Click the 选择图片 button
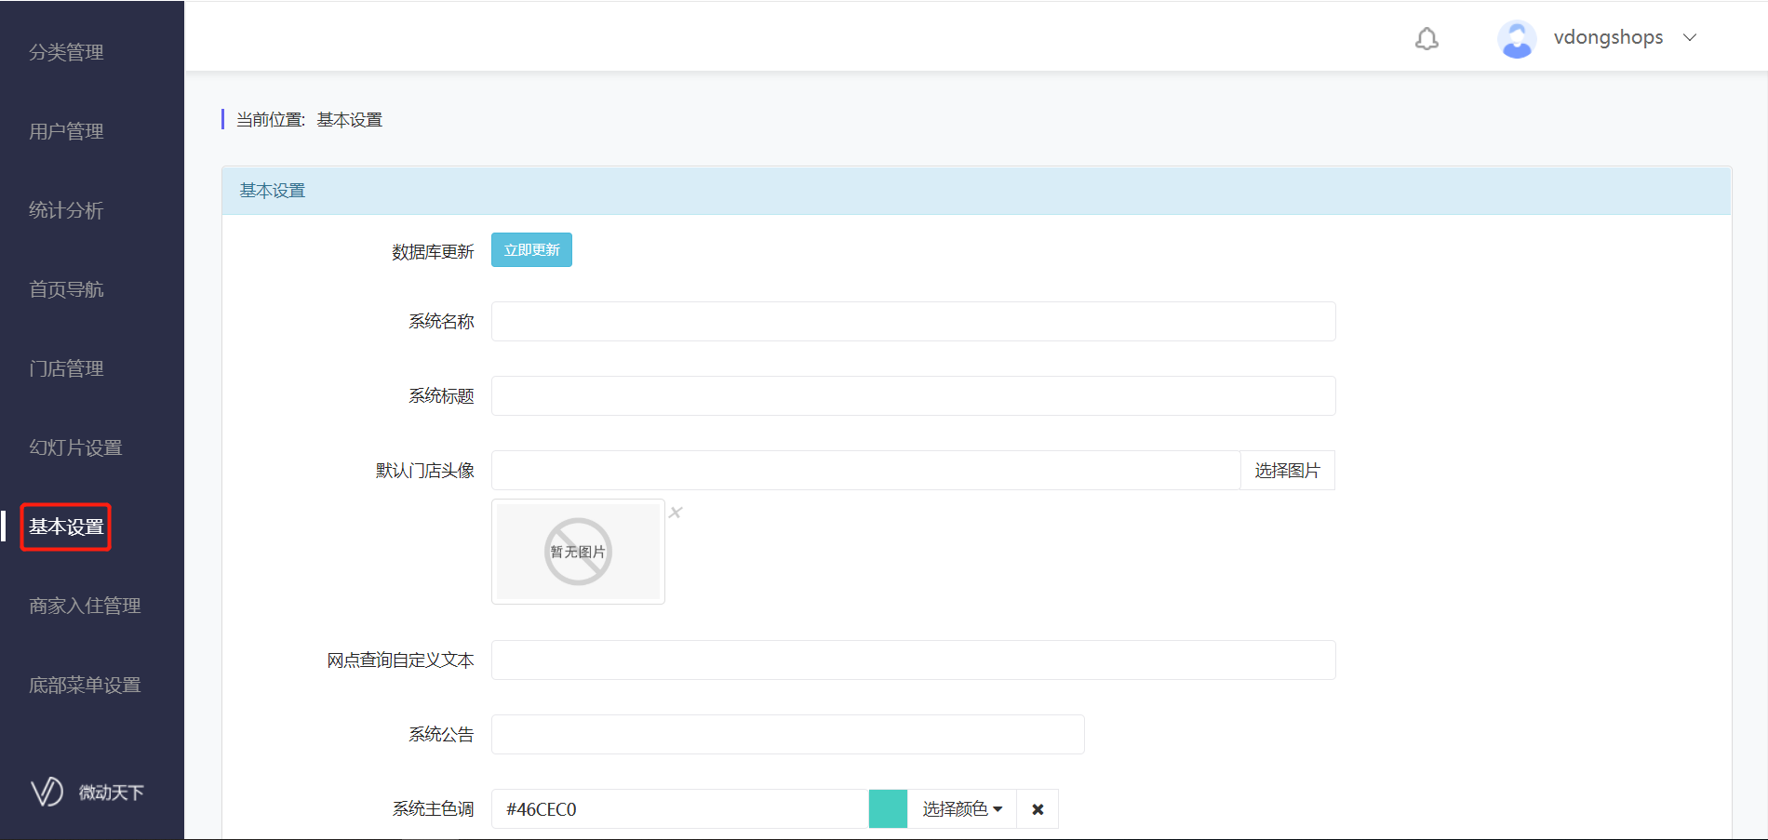The height and width of the screenshot is (840, 1768). pos(1287,471)
